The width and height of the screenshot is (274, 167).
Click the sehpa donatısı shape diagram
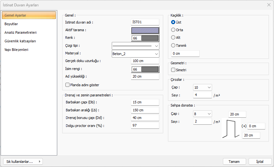(231, 128)
